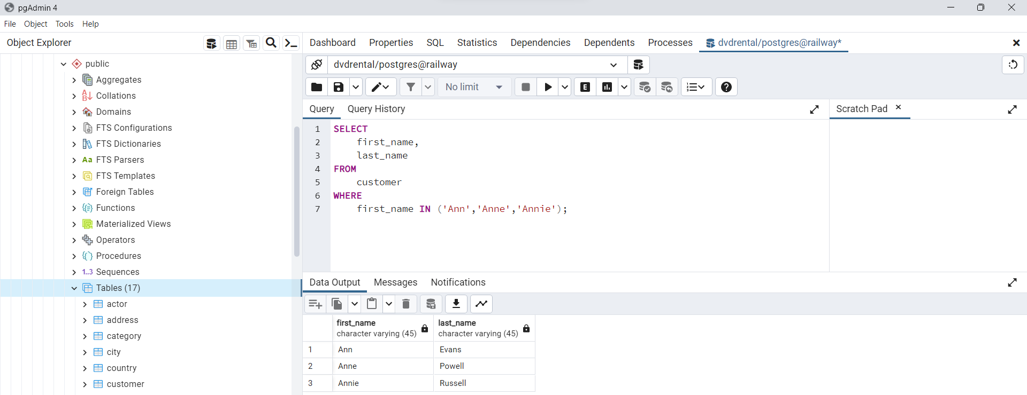The height and width of the screenshot is (395, 1027).
Task: Save the query file with the disk icon
Action: [x=339, y=87]
